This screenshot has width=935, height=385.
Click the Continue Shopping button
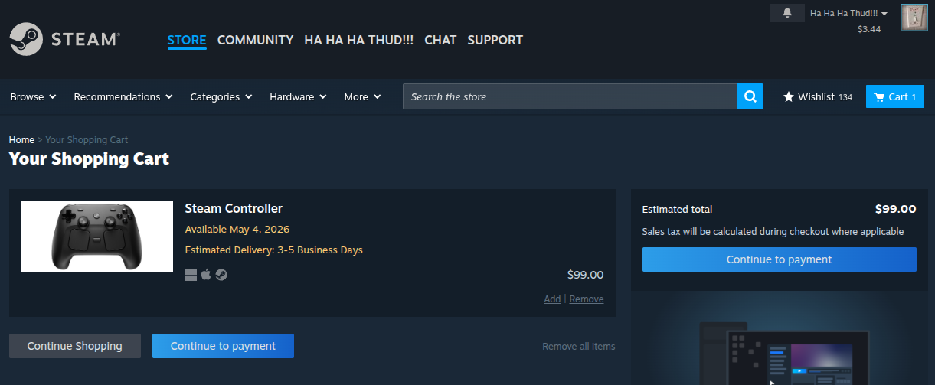(x=75, y=346)
